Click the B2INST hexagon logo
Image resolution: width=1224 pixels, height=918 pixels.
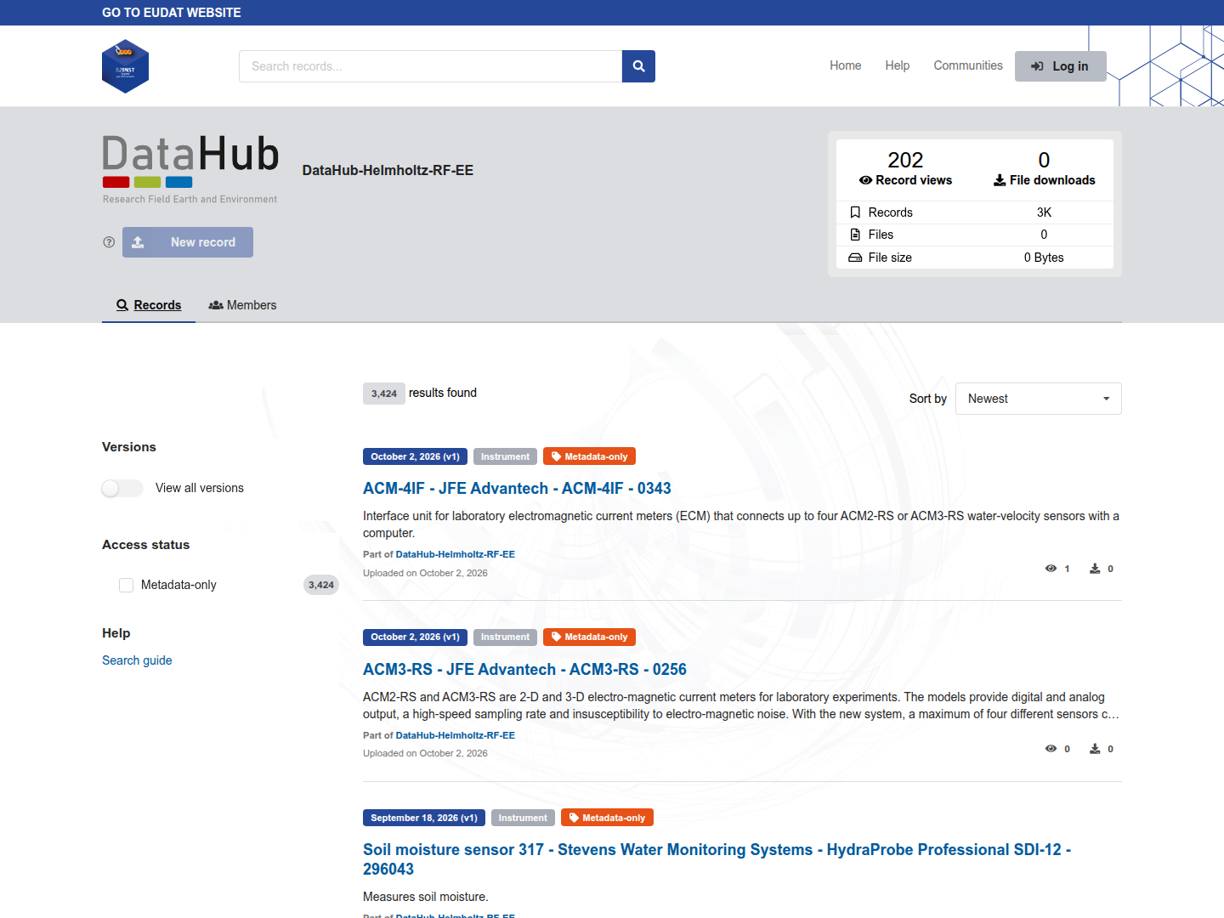[x=125, y=66]
